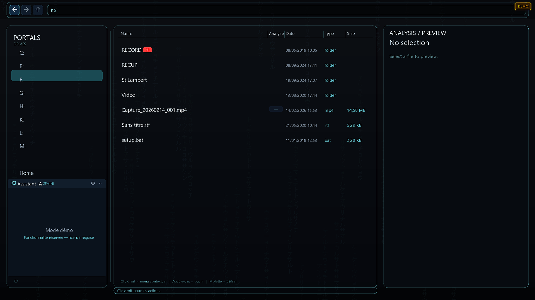Select the C: drive portal

click(x=22, y=53)
